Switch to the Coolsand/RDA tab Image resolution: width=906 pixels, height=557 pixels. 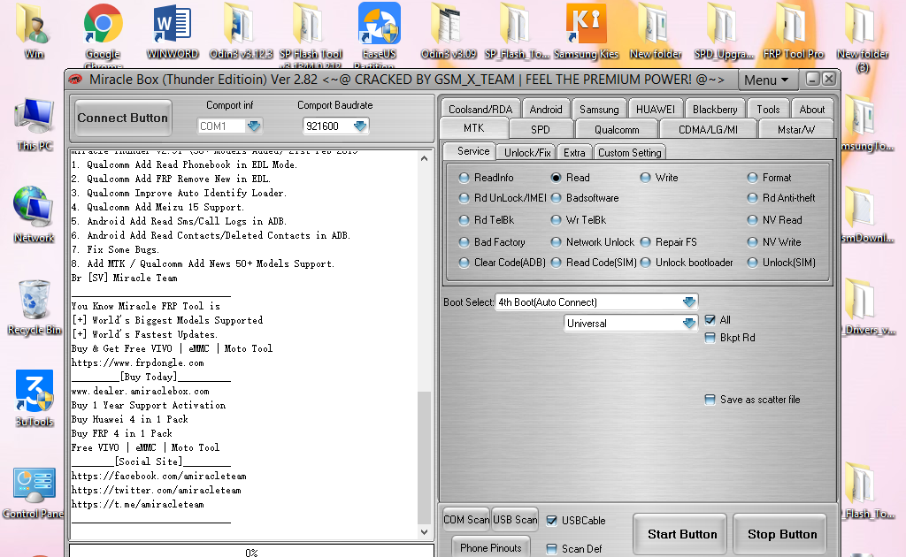pyautogui.click(x=480, y=109)
